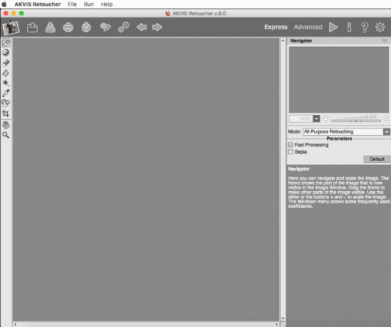The image size is (391, 327).
Task: Start processing with the Run play button
Action: (x=333, y=27)
